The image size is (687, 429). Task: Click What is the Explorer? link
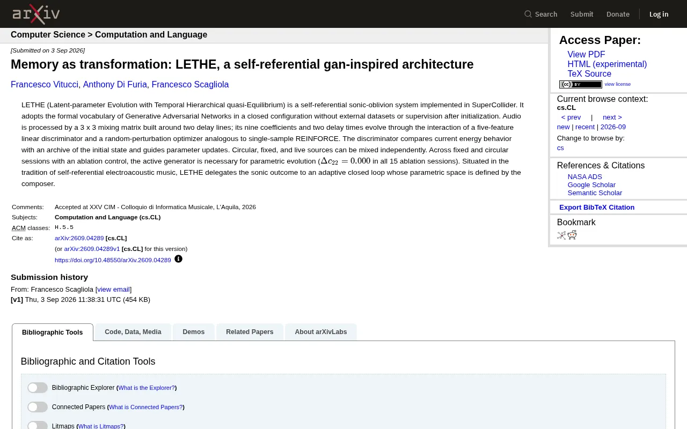[x=147, y=388]
